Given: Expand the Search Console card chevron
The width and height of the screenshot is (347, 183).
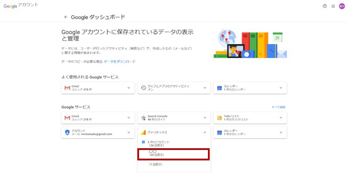Looking at the screenshot, I should 205,118.
